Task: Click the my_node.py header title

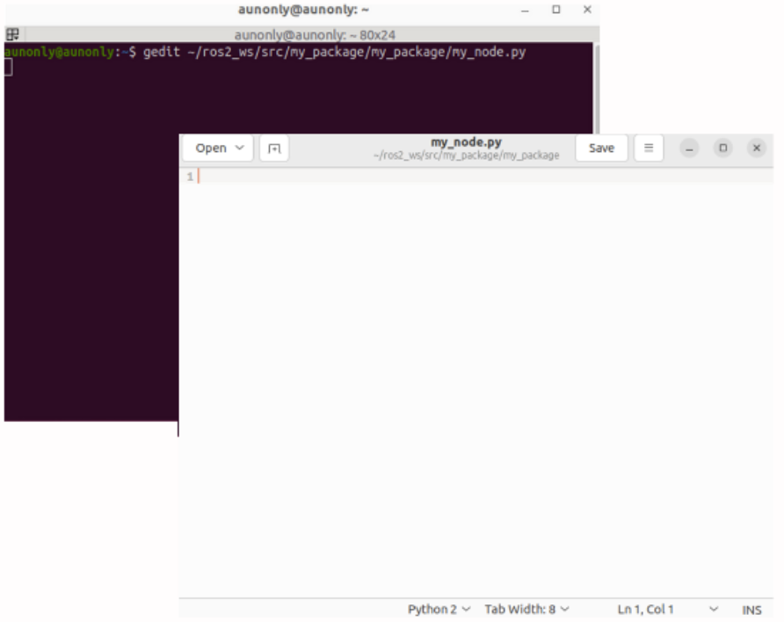Action: coord(466,142)
